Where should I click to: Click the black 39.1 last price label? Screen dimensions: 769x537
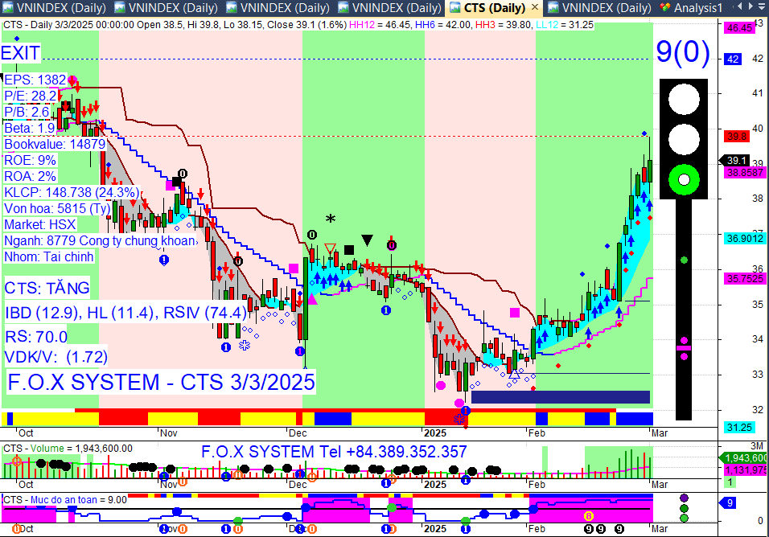coord(734,160)
